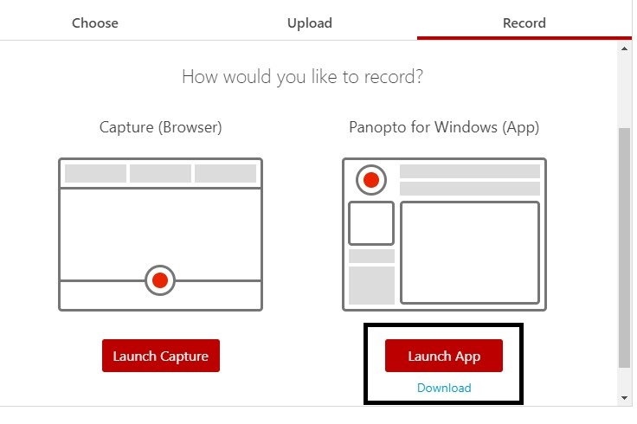This screenshot has width=637, height=424.
Task: Switch to the Choose tab
Action: click(95, 22)
